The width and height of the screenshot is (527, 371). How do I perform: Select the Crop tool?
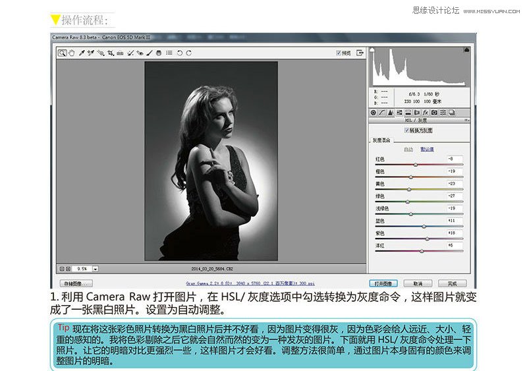[x=111, y=53]
